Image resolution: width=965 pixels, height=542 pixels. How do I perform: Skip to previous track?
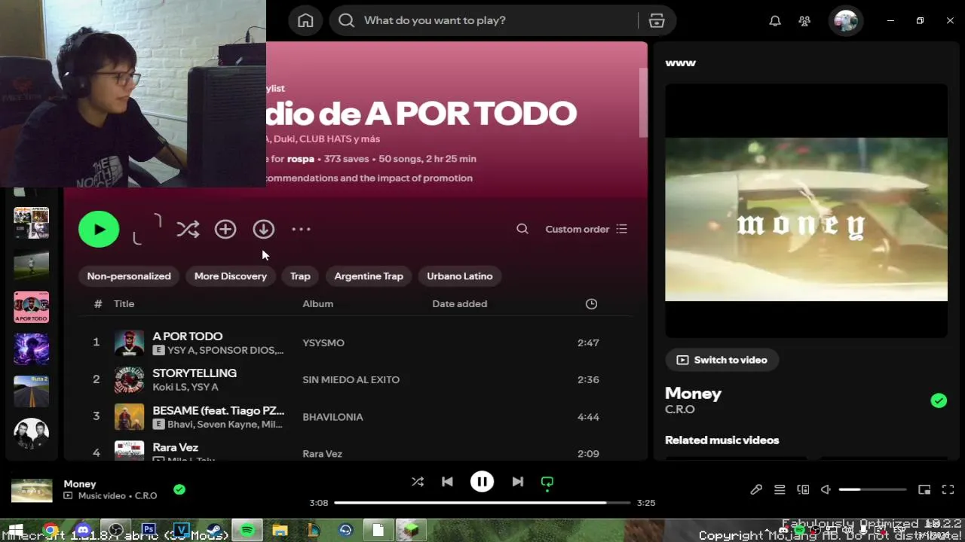click(447, 482)
